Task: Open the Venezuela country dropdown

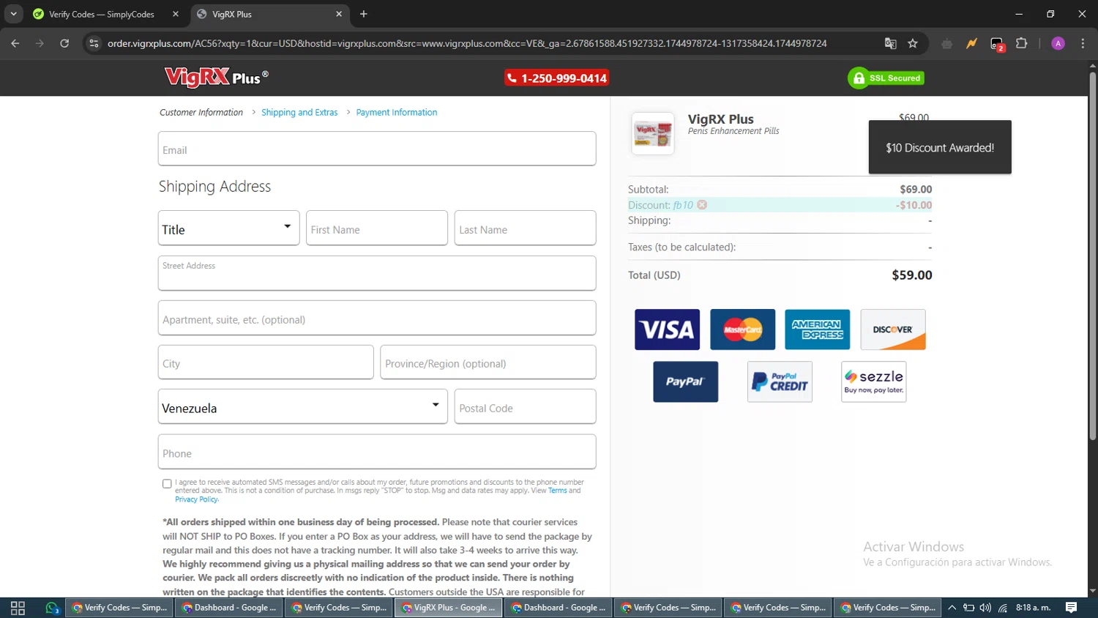Action: coord(302,406)
